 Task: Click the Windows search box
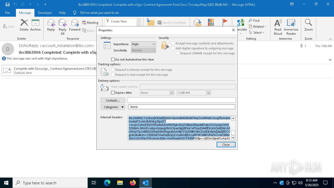[x=50, y=183]
